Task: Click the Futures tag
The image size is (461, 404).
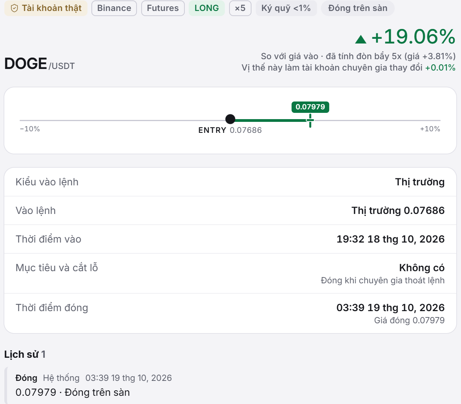Action: point(163,8)
